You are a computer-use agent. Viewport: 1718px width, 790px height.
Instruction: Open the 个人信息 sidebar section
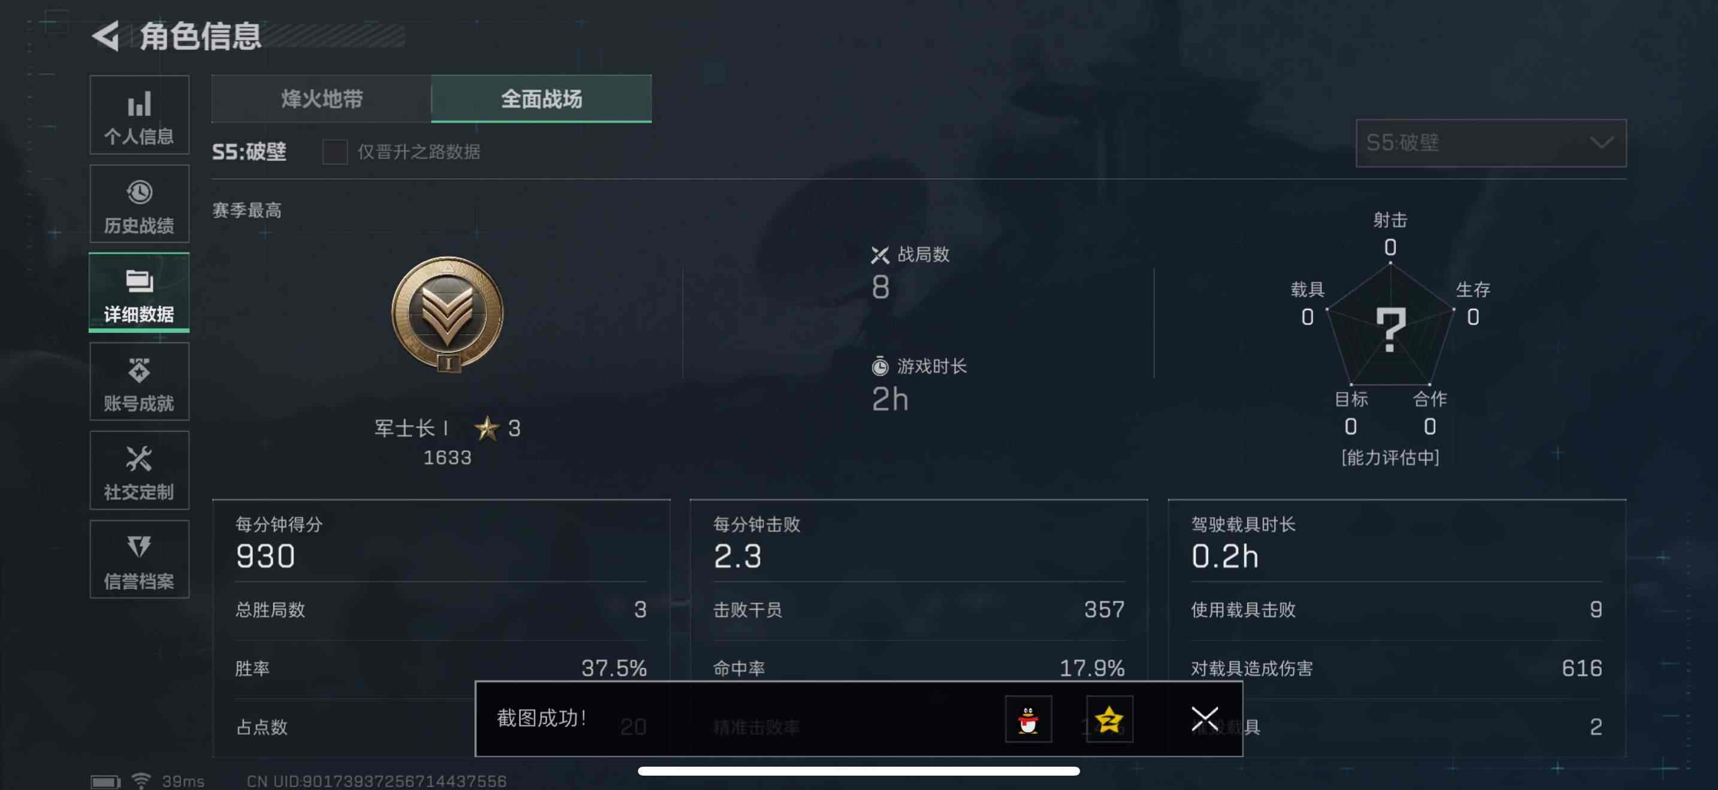140,114
